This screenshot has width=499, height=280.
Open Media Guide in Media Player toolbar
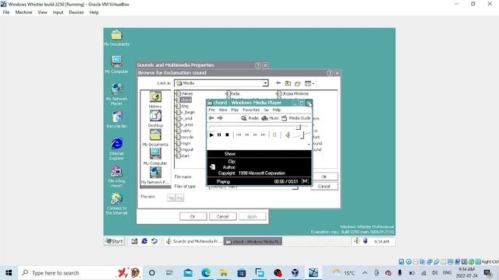pyautogui.click(x=296, y=118)
